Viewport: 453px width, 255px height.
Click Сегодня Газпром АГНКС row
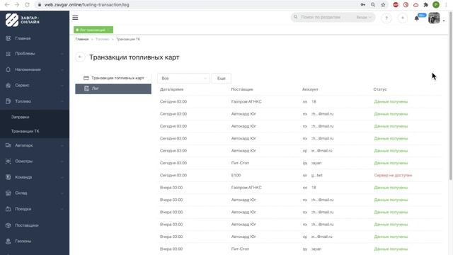tap(300, 101)
